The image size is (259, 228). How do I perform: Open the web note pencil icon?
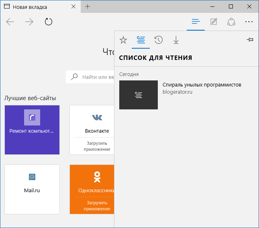214,22
